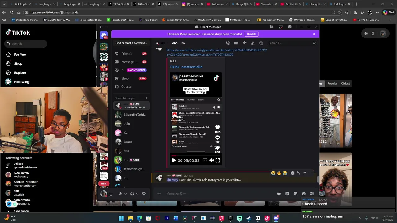
Task: Add friends to the Discord DM
Action: tap(253, 43)
